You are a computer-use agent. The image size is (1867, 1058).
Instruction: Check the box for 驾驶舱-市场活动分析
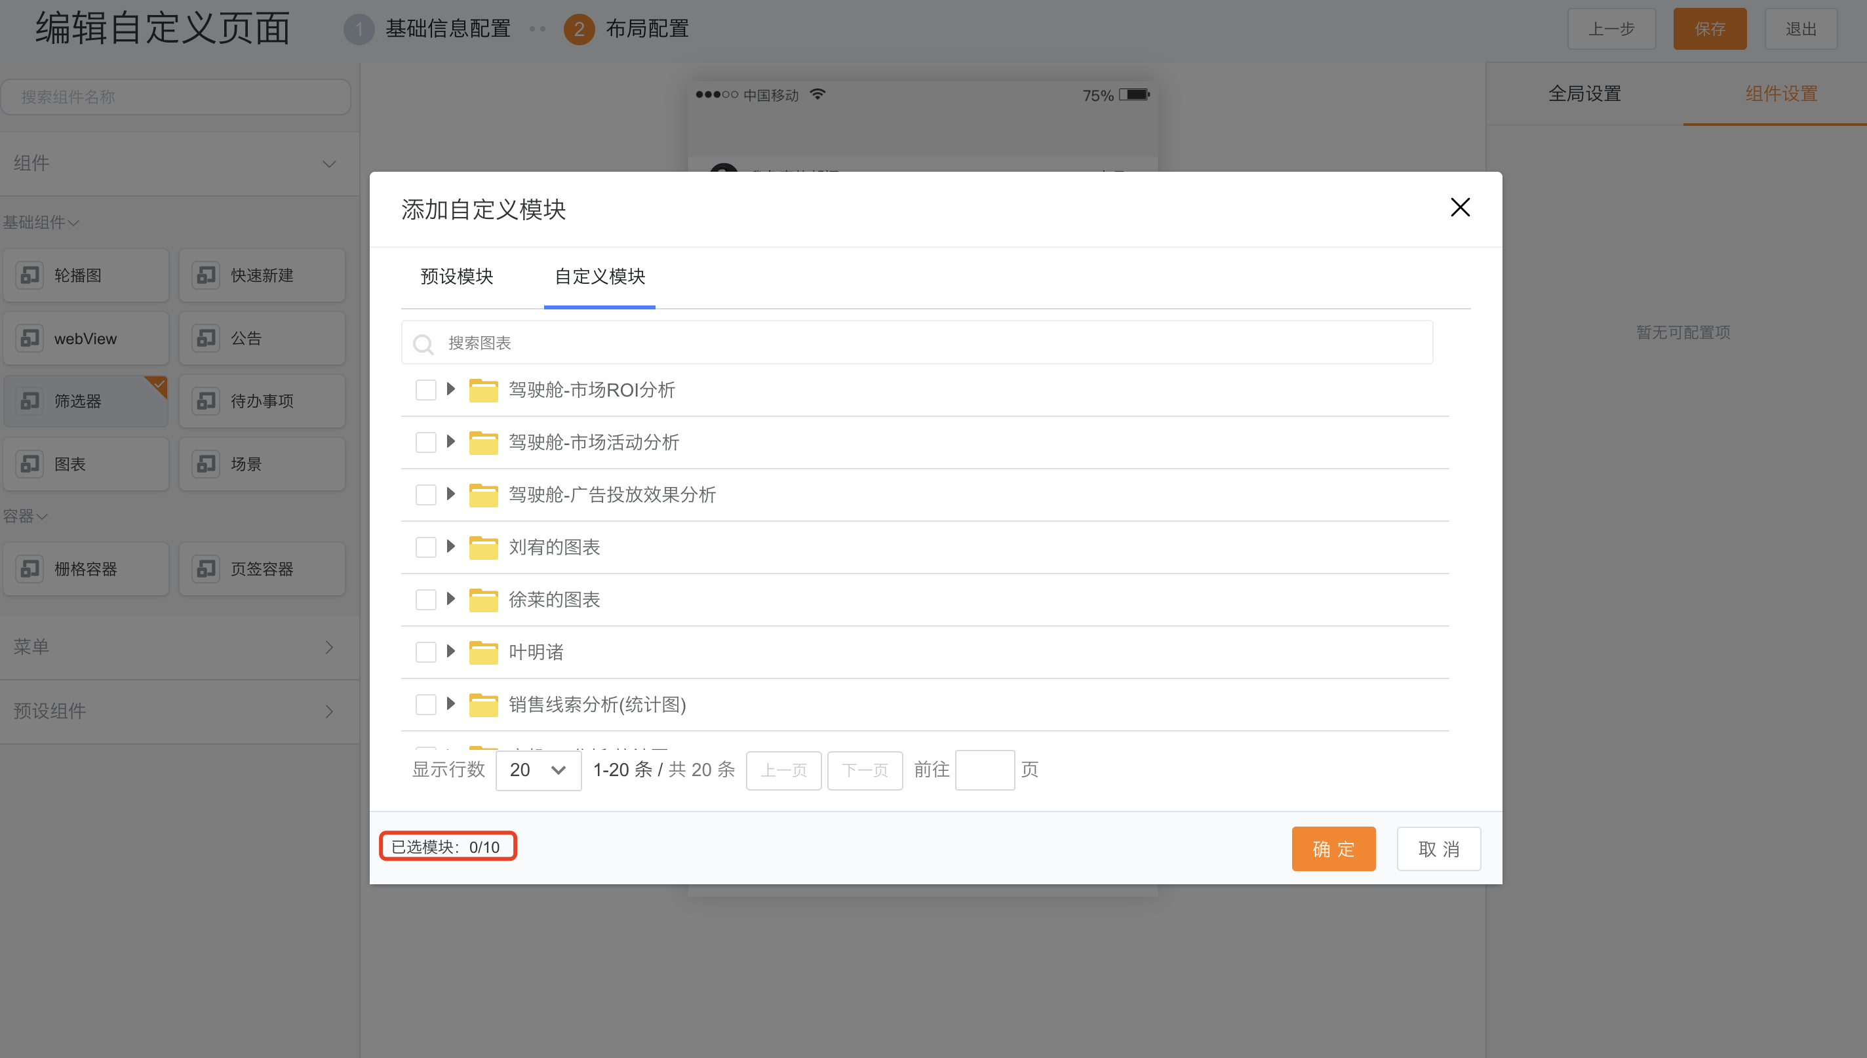click(x=425, y=442)
